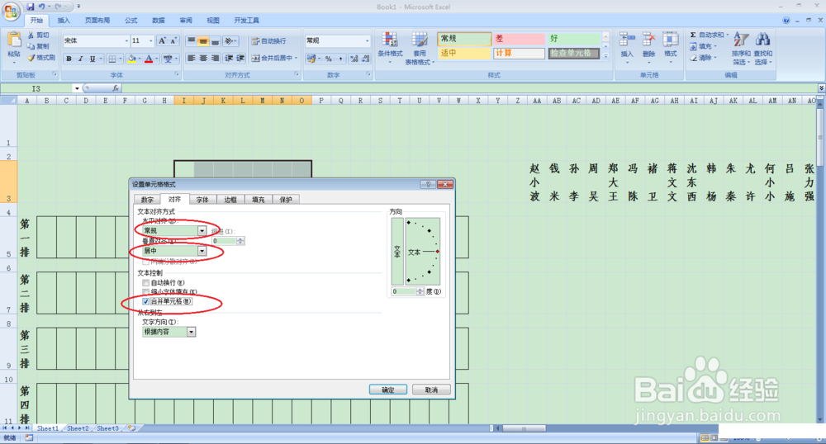Click the Top Align icon
The image size is (826, 444).
(192, 40)
